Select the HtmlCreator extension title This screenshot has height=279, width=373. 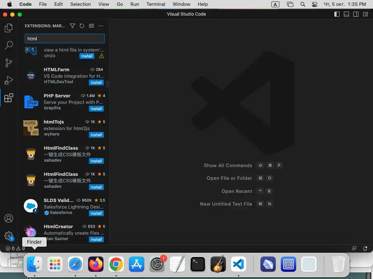point(58,226)
